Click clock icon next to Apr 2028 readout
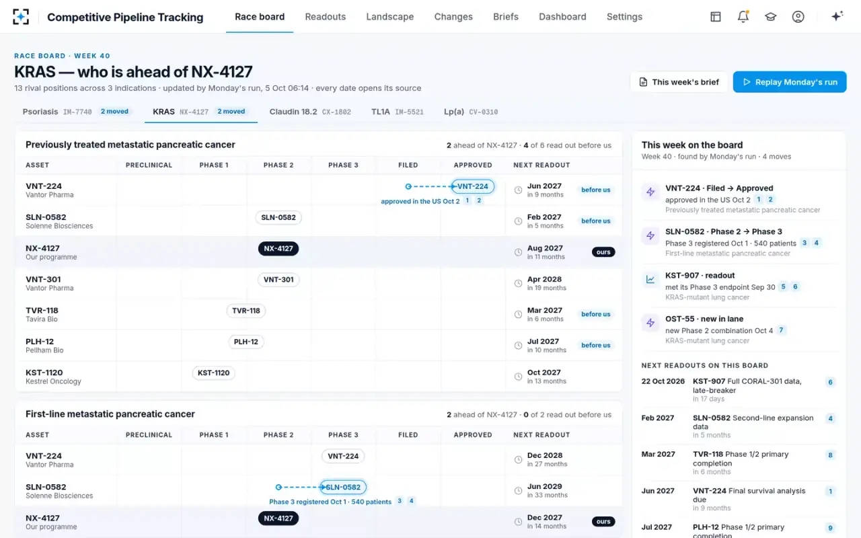The width and height of the screenshot is (861, 538). pos(518,284)
